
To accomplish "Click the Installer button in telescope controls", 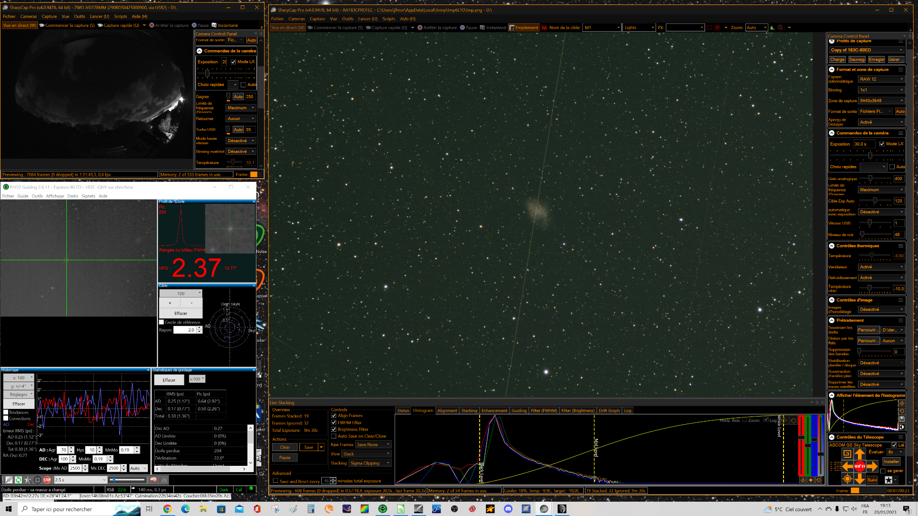I will [892, 461].
